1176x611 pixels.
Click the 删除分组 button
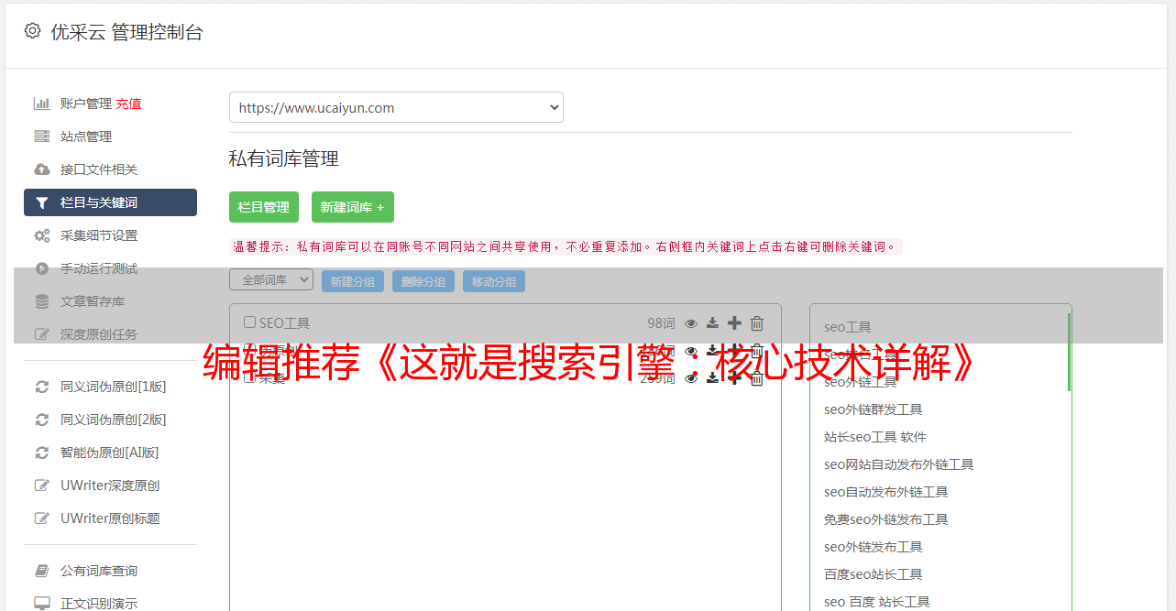pyautogui.click(x=423, y=281)
